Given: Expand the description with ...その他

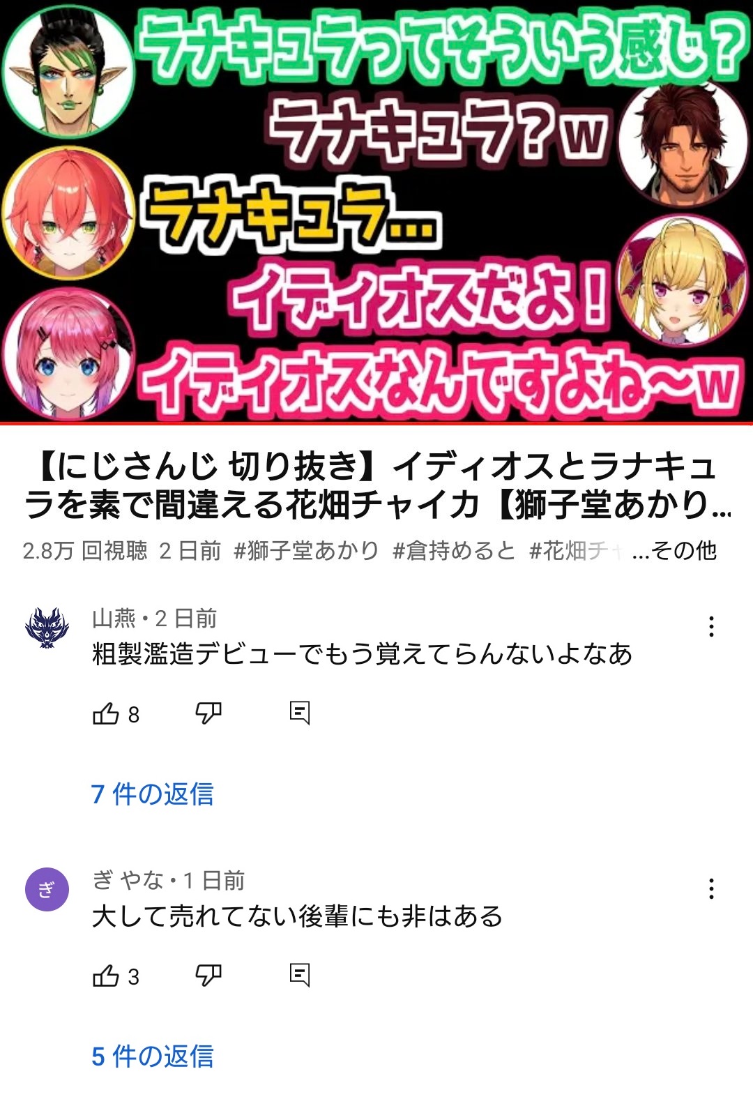Looking at the screenshot, I should [674, 551].
